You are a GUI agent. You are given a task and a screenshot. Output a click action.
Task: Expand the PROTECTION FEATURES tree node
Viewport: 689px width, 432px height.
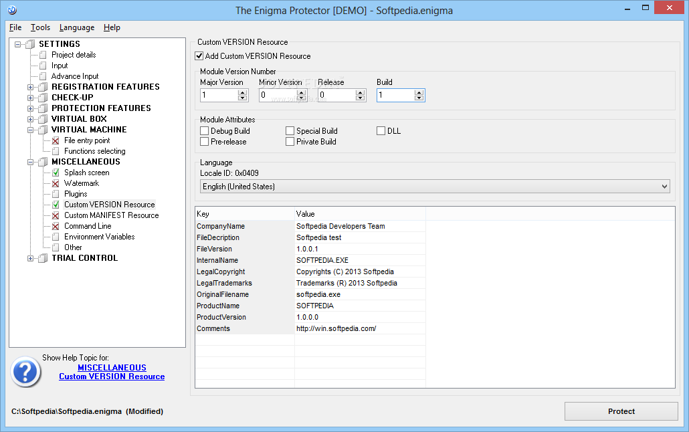(30, 108)
